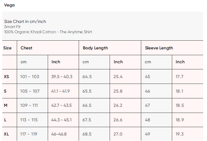Select the 18.1 sleeve inch cell
The height and width of the screenshot is (141, 207).
tap(180, 91)
